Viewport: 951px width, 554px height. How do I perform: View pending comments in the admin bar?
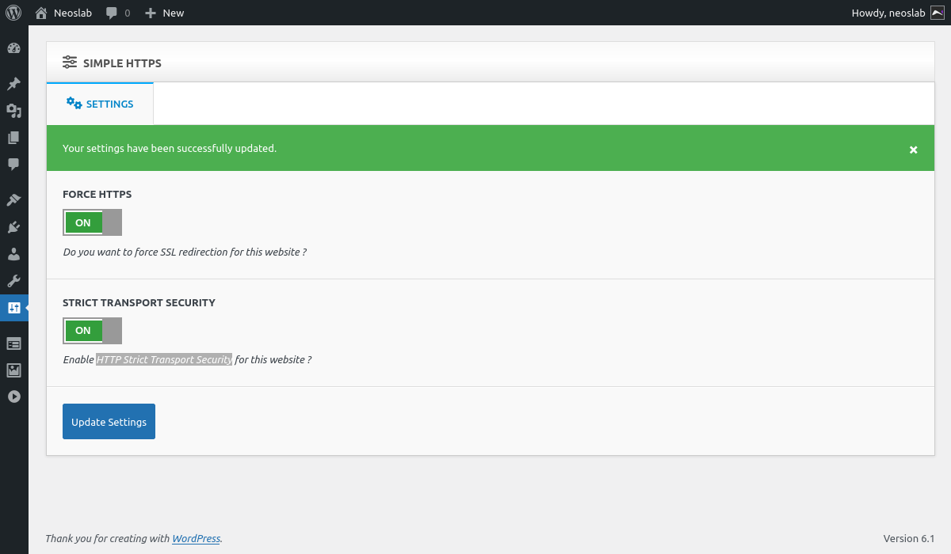[x=118, y=13]
